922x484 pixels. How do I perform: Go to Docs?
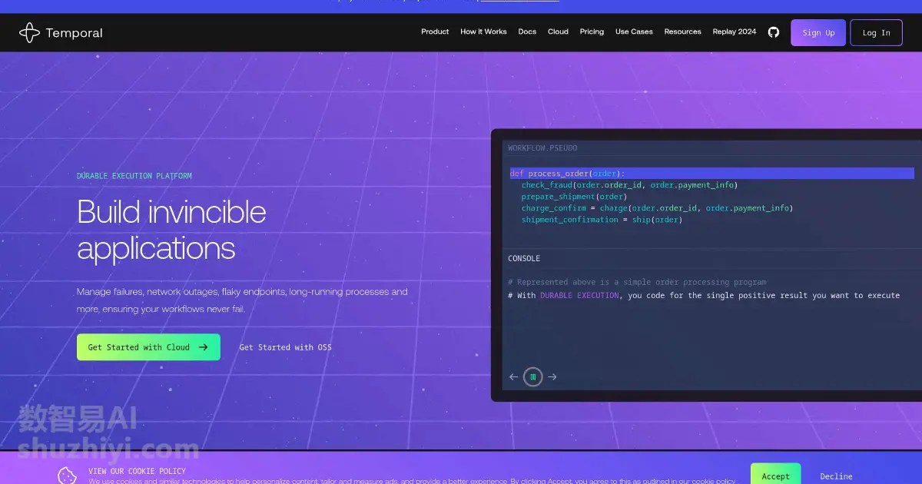[x=527, y=32]
